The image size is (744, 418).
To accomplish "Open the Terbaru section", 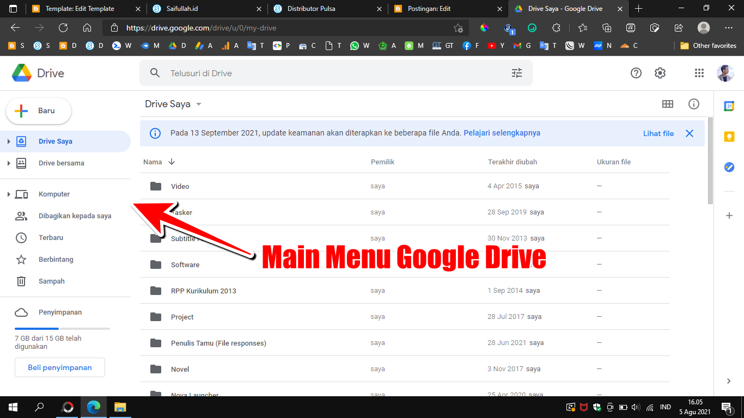I will [65, 238].
